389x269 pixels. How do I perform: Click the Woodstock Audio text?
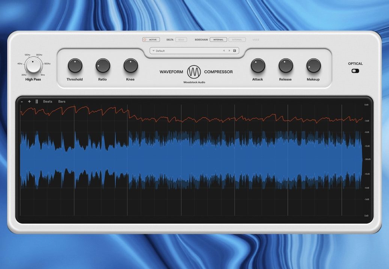click(x=194, y=82)
